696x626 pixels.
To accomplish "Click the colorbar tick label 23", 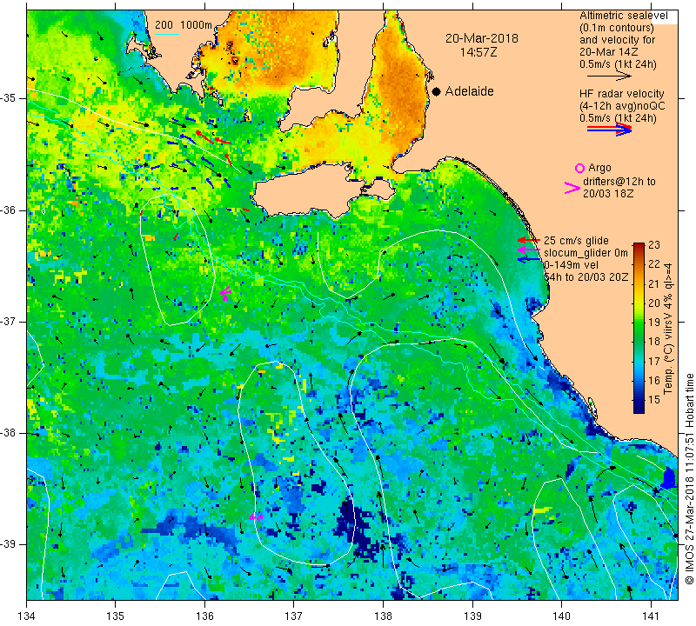I will 654,245.
